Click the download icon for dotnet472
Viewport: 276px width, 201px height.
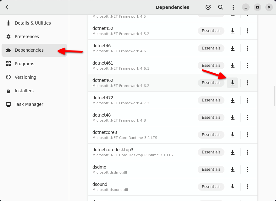233,100
